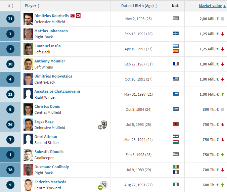Open Emanuel Insúa player profile link
This screenshot has width=227, height=192.
[x=47, y=46]
